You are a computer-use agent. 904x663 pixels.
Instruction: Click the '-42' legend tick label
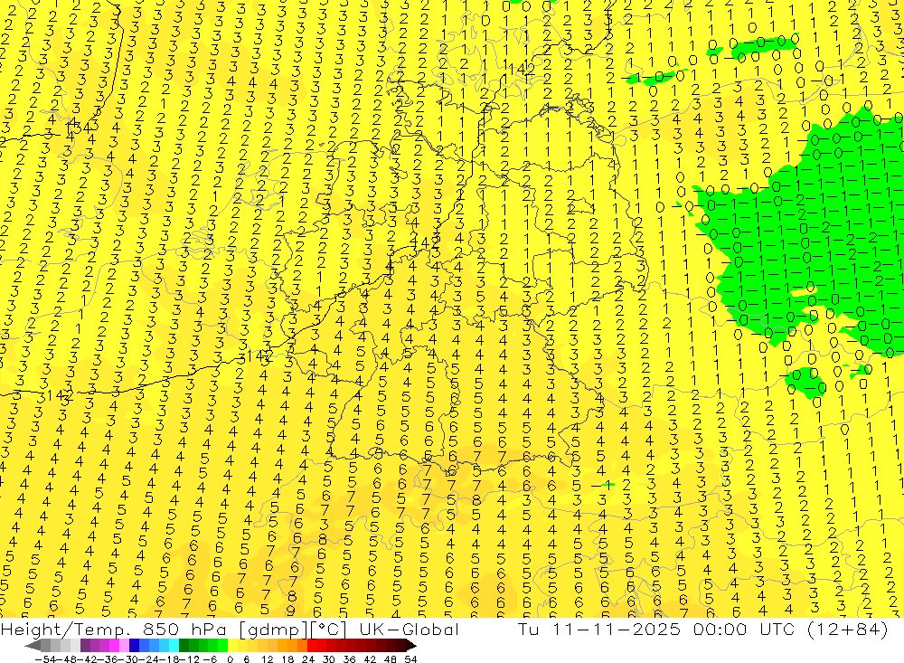tap(87, 659)
